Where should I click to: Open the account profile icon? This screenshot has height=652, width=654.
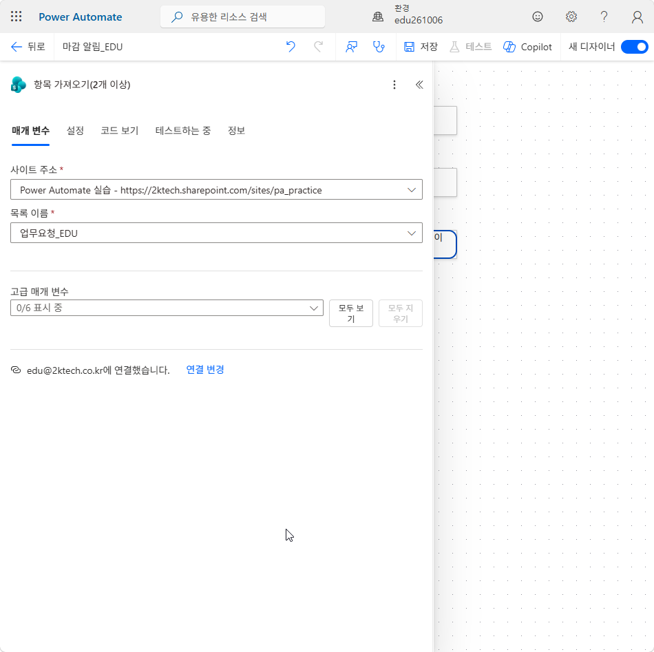click(x=637, y=17)
